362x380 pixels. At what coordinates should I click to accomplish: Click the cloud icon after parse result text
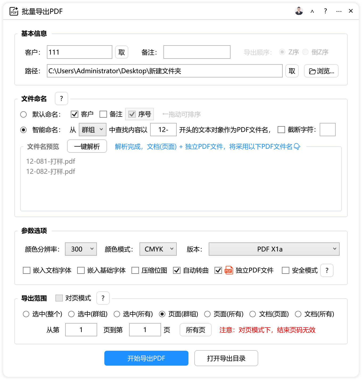297,147
